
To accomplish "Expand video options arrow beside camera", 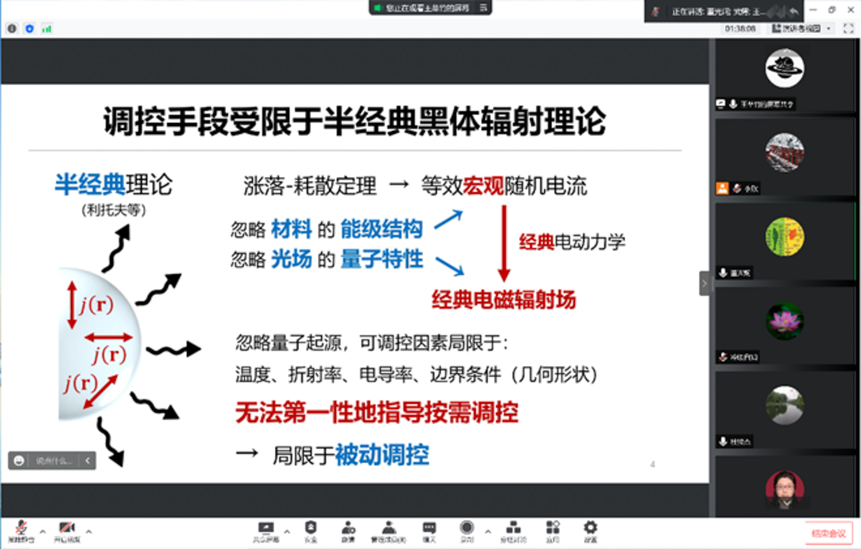I will pyautogui.click(x=89, y=532).
